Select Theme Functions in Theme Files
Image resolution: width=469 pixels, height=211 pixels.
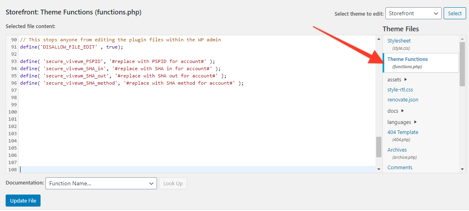tap(420, 63)
